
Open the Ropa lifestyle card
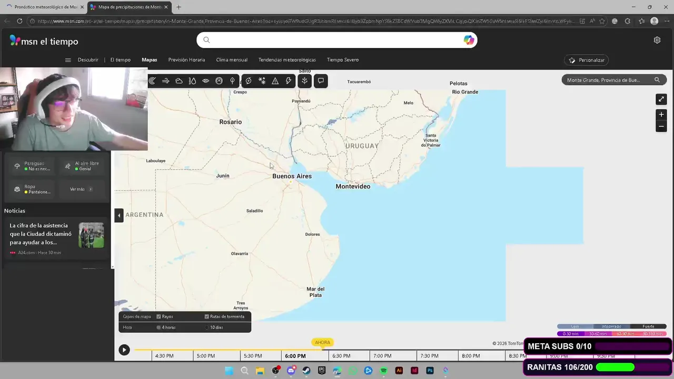pyautogui.click(x=32, y=189)
